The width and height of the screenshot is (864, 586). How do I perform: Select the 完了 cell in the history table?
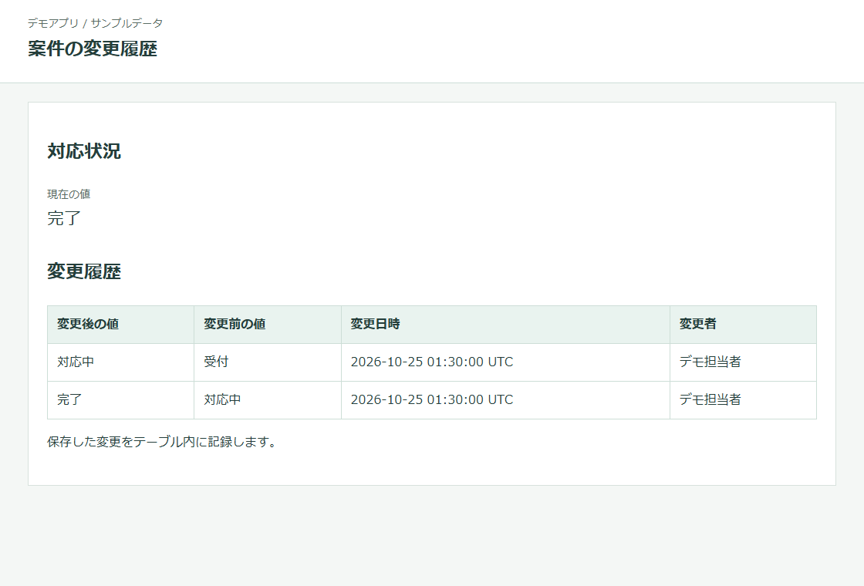[x=120, y=400]
